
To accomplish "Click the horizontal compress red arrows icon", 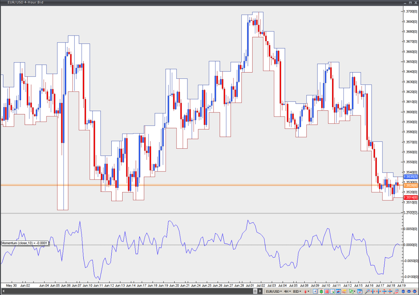I will [373, 291].
